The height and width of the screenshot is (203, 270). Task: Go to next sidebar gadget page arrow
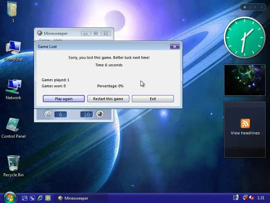[x=262, y=7]
